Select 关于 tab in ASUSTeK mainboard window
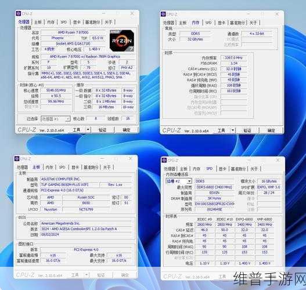 click(107, 167)
